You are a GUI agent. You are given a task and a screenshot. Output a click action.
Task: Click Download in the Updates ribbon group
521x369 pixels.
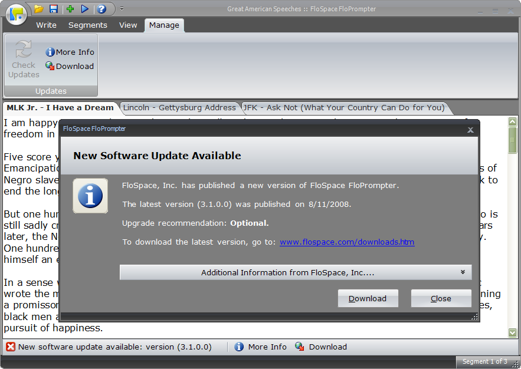click(70, 66)
